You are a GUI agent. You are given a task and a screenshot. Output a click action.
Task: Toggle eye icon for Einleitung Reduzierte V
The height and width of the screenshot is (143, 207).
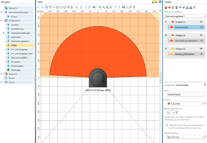(201, 54)
